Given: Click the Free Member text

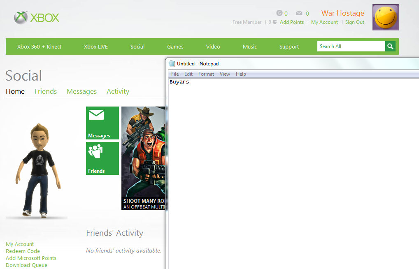Looking at the screenshot, I should 247,22.
